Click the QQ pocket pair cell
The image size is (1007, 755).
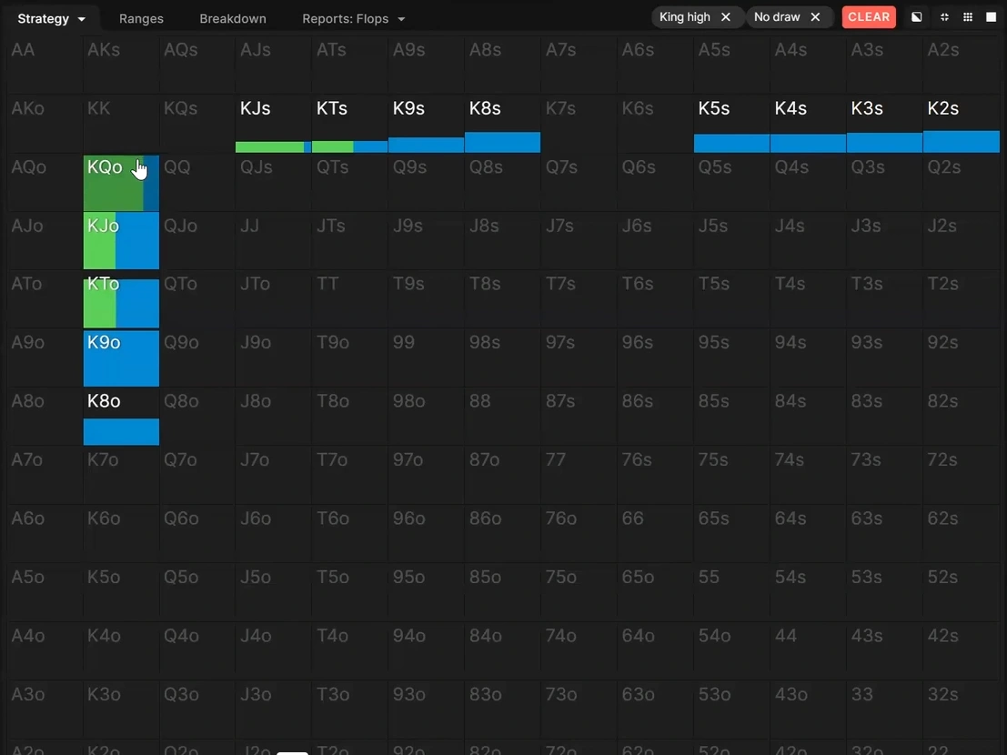(x=197, y=183)
